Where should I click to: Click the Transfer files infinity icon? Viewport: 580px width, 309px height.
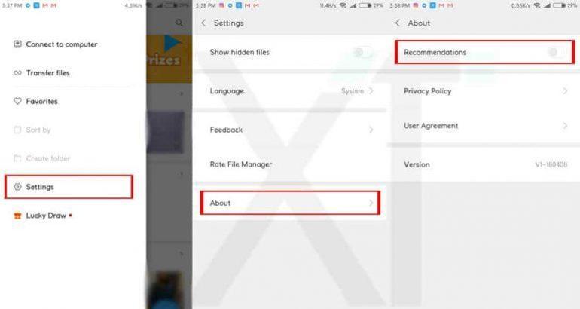17,73
